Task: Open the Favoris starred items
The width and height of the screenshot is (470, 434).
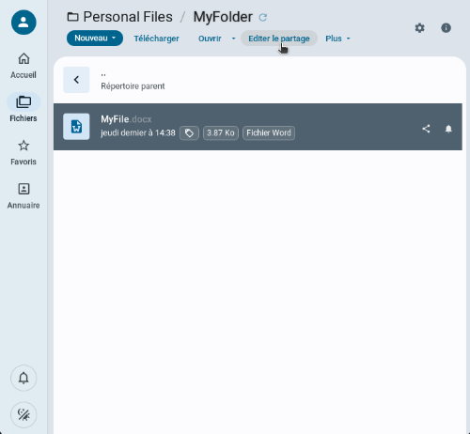Action: [23, 152]
